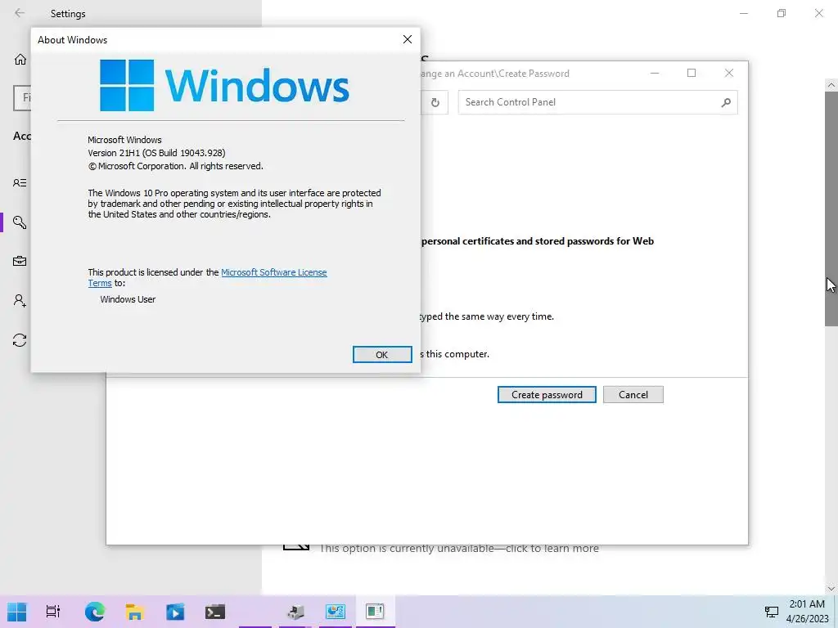Click OK in the About Windows dialog
Viewport: 838px width, 628px height.
click(x=382, y=355)
